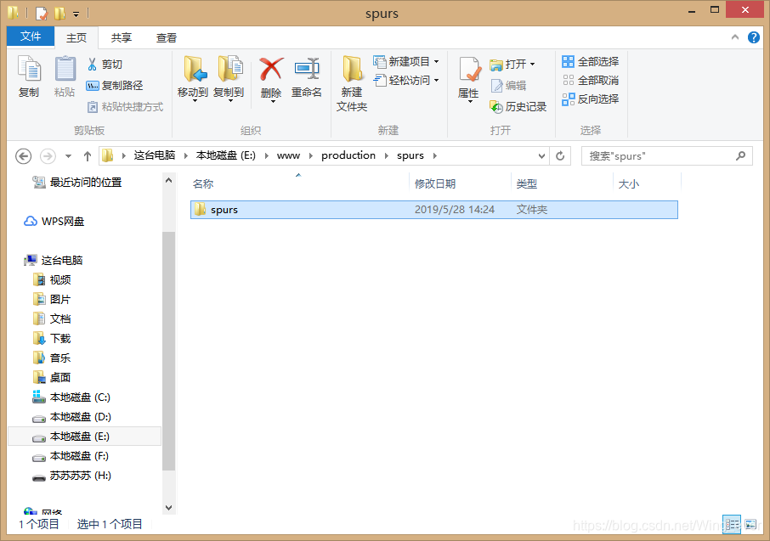The height and width of the screenshot is (541, 770).
Task: Open Recent places (最近访问的位置)
Action: click(x=77, y=182)
